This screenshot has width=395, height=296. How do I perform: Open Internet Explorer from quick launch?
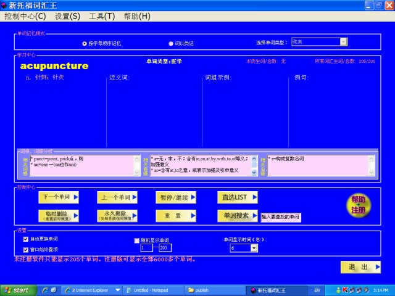coord(45,290)
